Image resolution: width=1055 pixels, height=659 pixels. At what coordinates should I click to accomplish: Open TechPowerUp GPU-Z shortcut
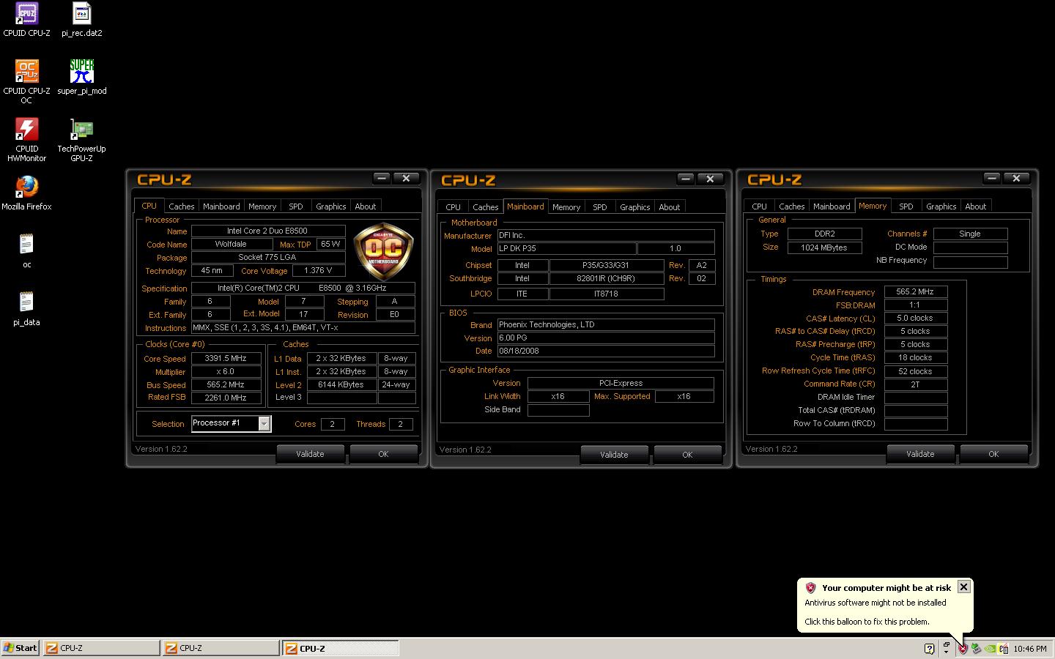tap(81, 139)
